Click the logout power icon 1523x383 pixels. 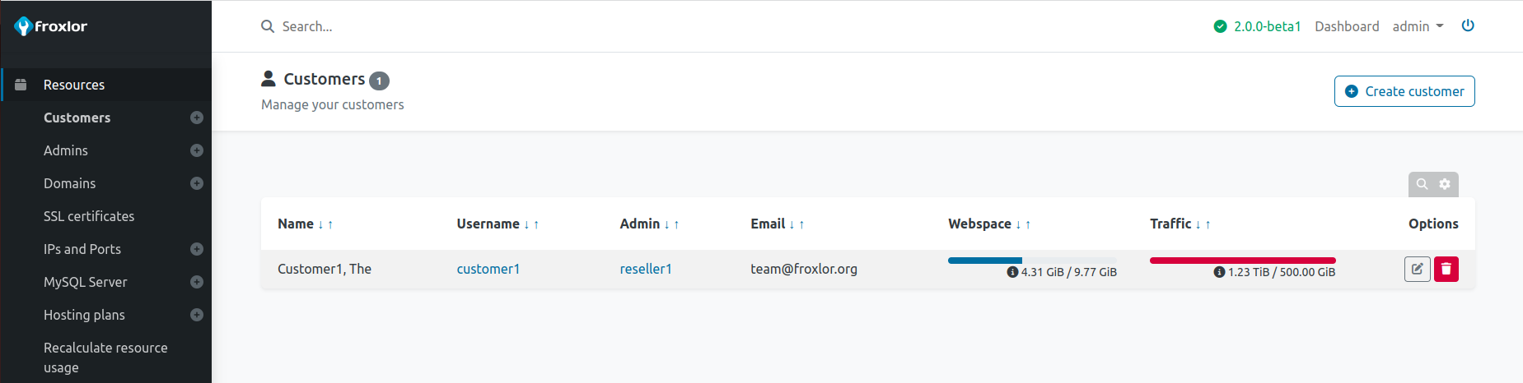pos(1467,25)
